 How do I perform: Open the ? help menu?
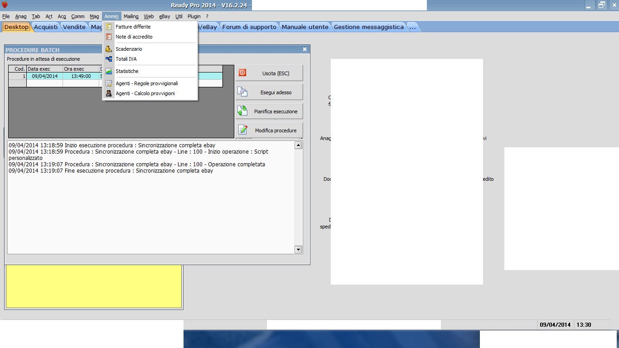(207, 16)
